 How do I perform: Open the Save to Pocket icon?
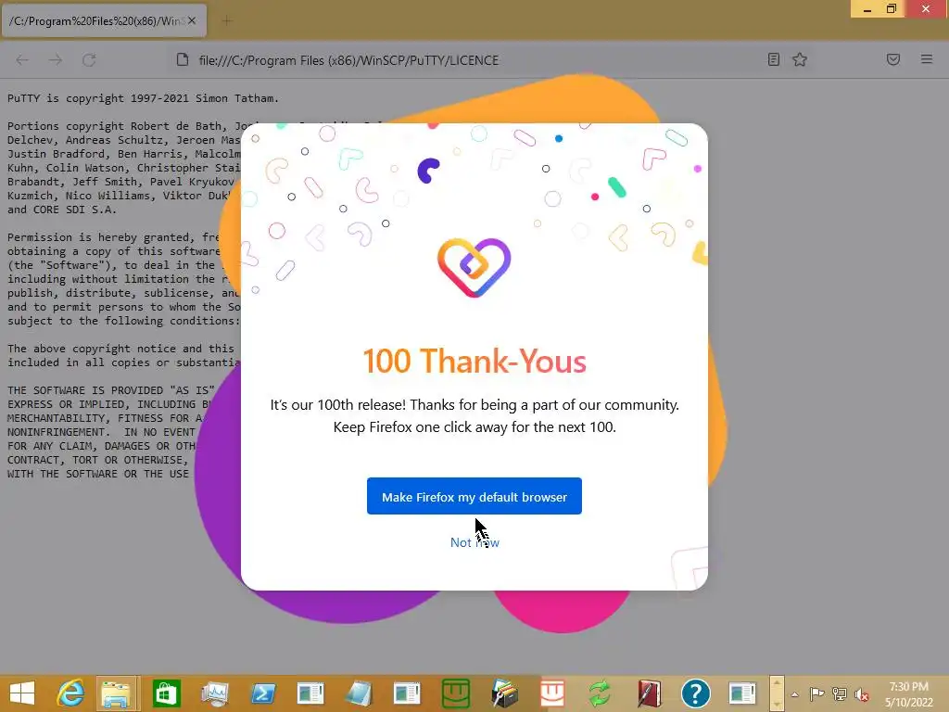point(893,59)
